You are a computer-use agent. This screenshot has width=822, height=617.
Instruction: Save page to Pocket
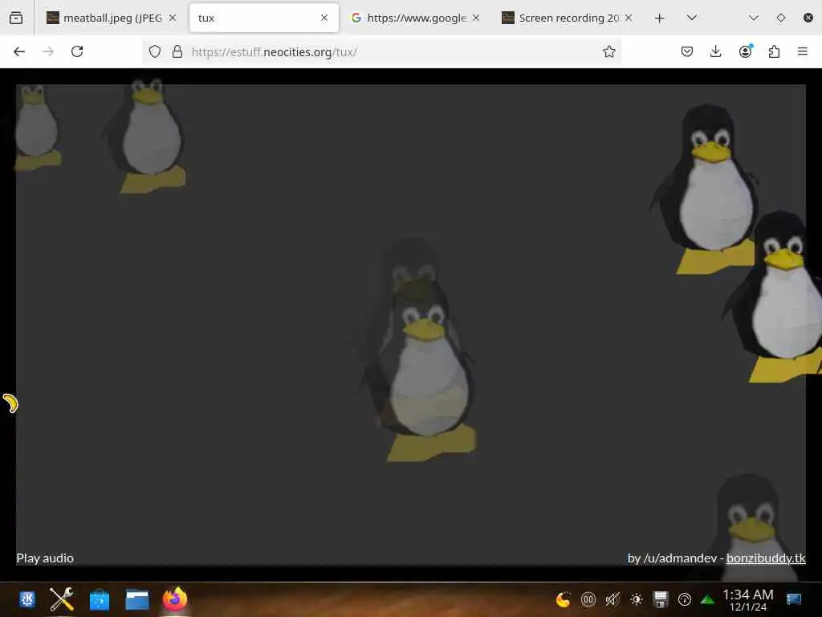click(x=687, y=51)
